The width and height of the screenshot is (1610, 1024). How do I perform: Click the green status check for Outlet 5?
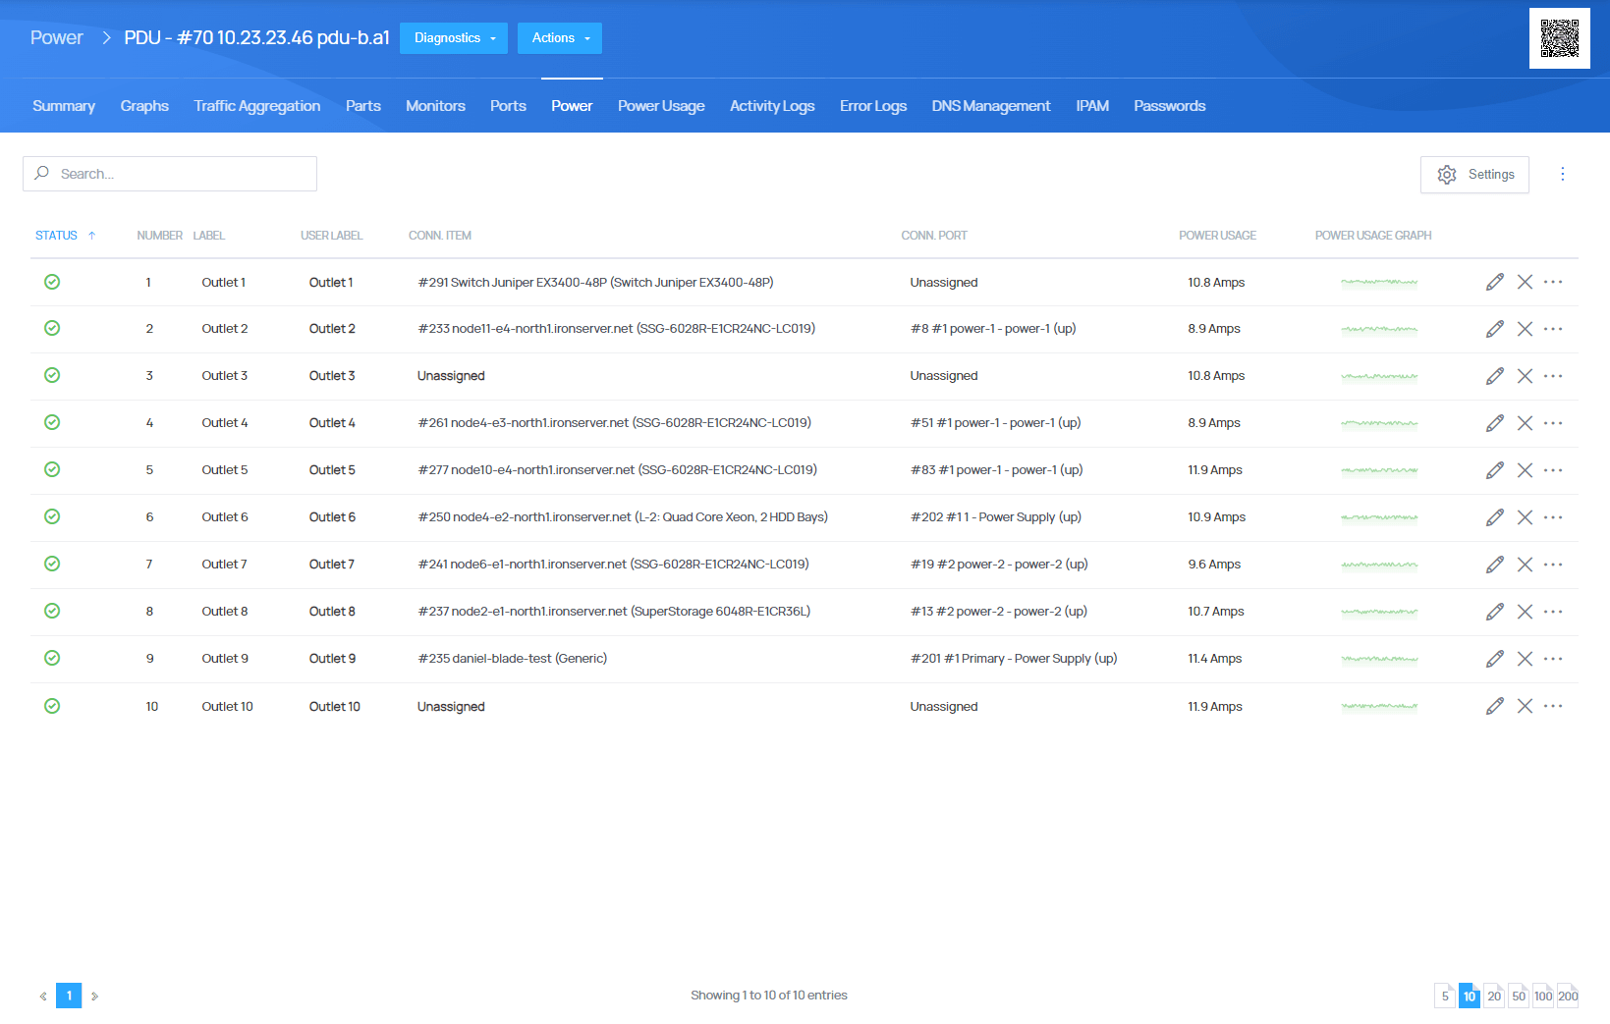52,469
